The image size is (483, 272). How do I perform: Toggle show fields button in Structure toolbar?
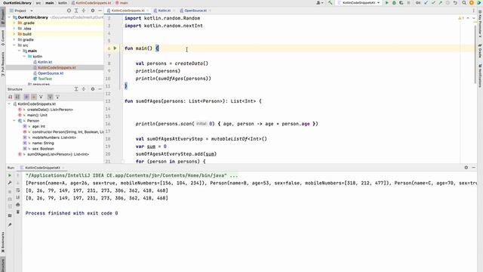click(x=34, y=97)
